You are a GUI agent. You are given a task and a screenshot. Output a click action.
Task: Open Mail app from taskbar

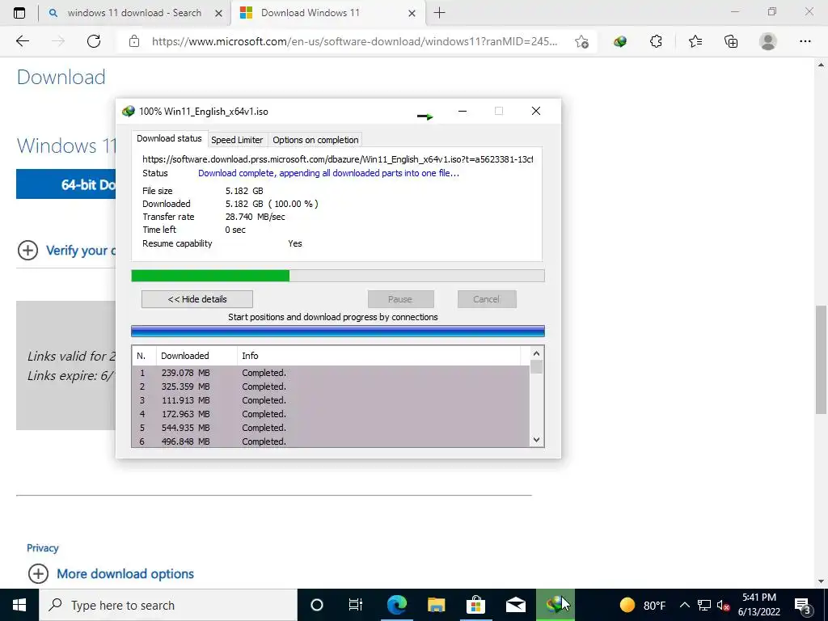click(x=515, y=605)
